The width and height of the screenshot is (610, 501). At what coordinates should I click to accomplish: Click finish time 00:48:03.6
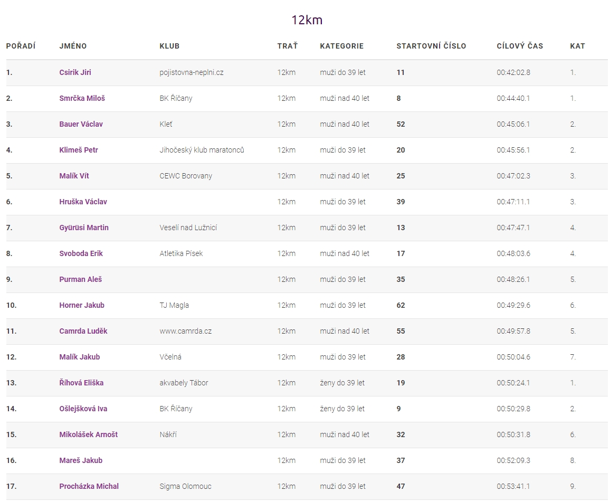[x=513, y=253]
